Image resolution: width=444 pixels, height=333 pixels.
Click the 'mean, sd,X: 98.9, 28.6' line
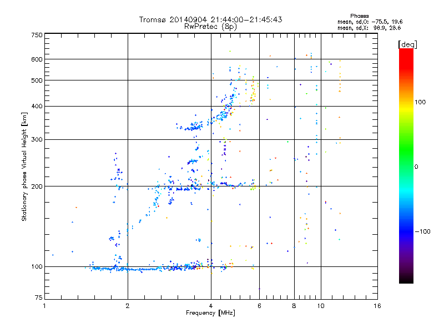[369, 28]
